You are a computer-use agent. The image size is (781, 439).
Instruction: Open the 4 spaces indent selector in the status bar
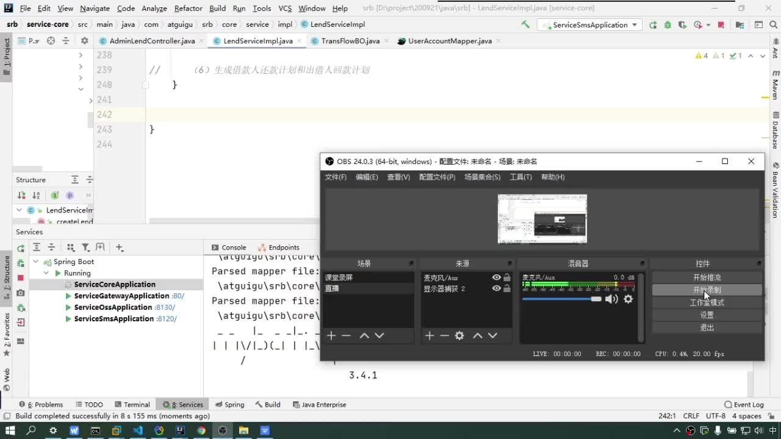746,416
